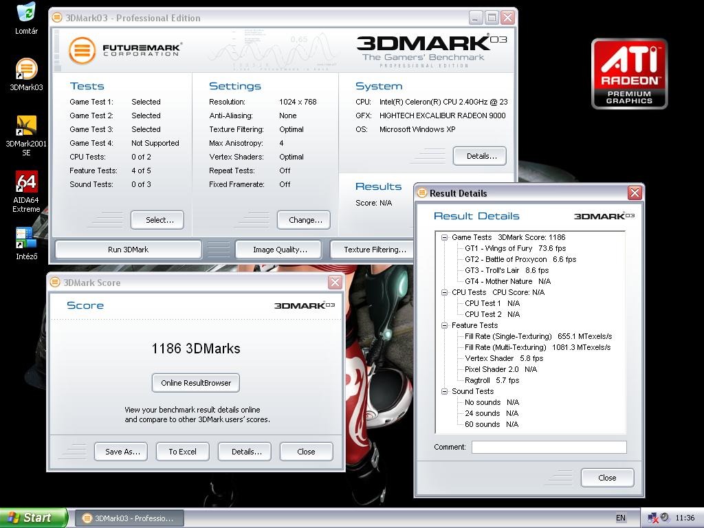The width and height of the screenshot is (704, 528).
Task: Open the Windows Start button
Action: (x=34, y=518)
